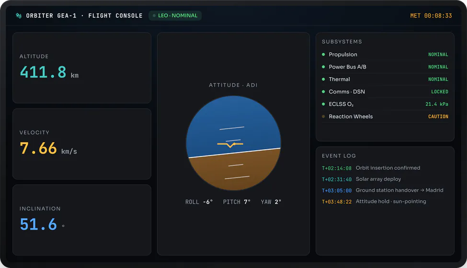The width and height of the screenshot is (467, 268).
Task: Click LOCKED status beside Comms · DSN
Action: point(440,91)
